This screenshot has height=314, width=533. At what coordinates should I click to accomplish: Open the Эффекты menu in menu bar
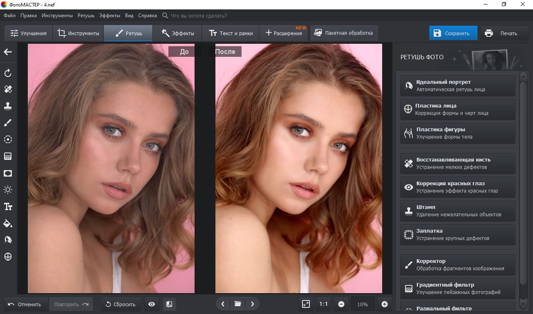pos(110,16)
